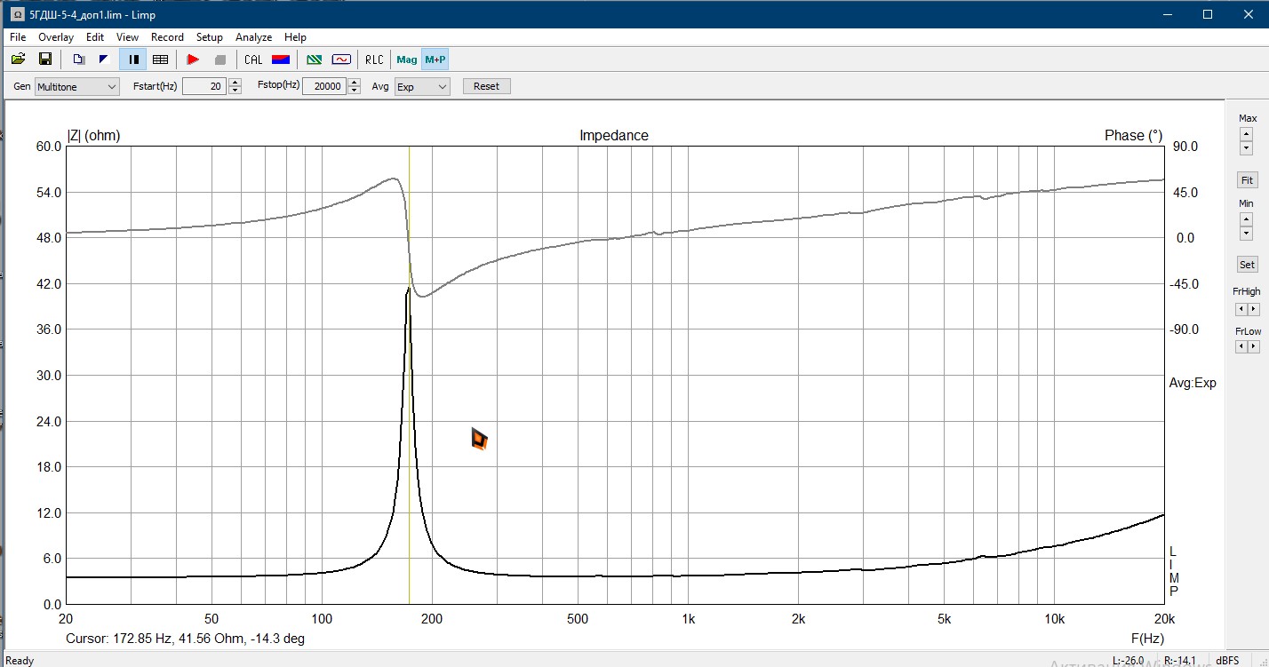
Task: Click the 'Ready' status bar text
Action: click(20, 660)
